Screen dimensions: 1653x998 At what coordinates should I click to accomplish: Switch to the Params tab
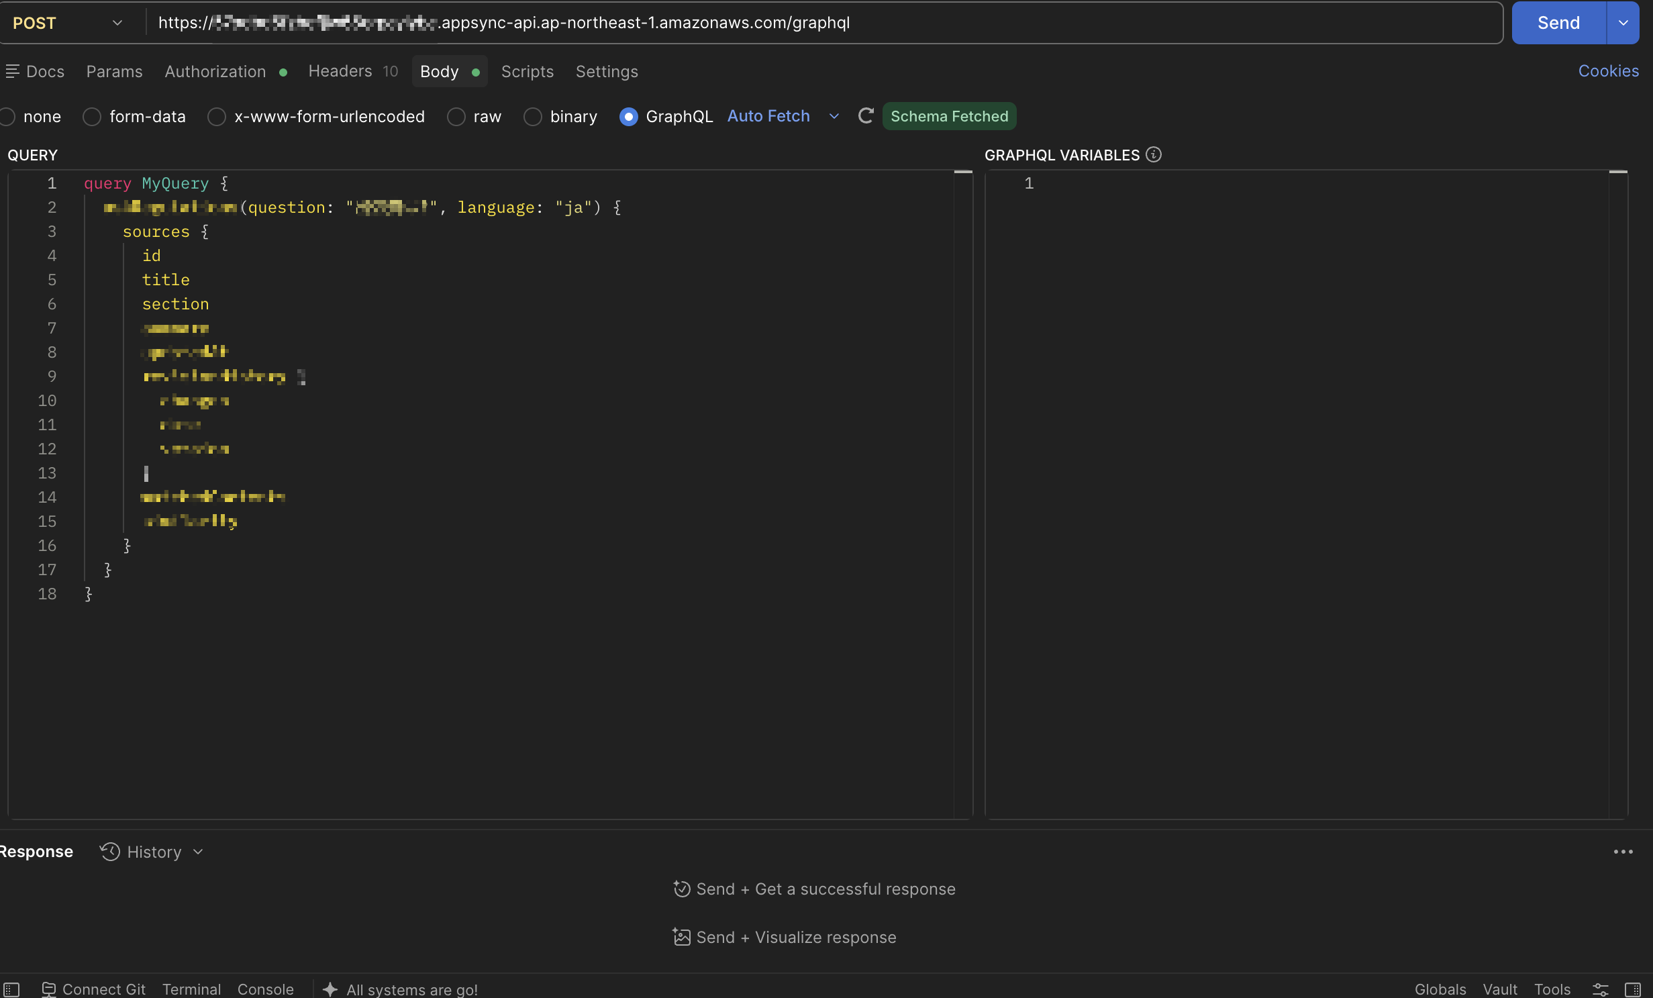click(114, 71)
